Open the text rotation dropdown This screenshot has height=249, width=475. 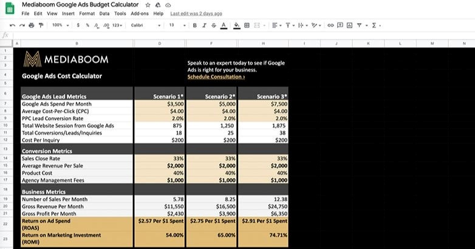(316, 26)
